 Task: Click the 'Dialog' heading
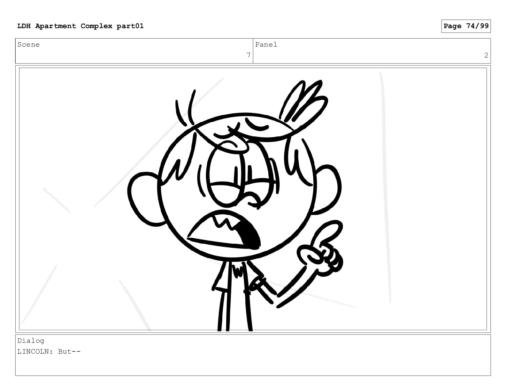[31, 341]
